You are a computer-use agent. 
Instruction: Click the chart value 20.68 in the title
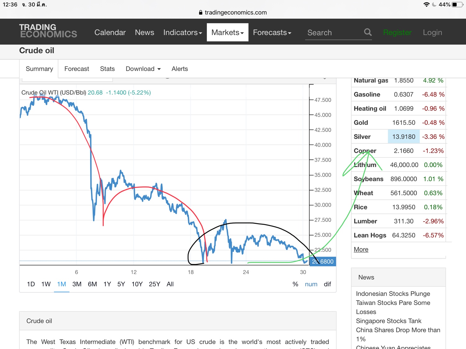pos(95,92)
